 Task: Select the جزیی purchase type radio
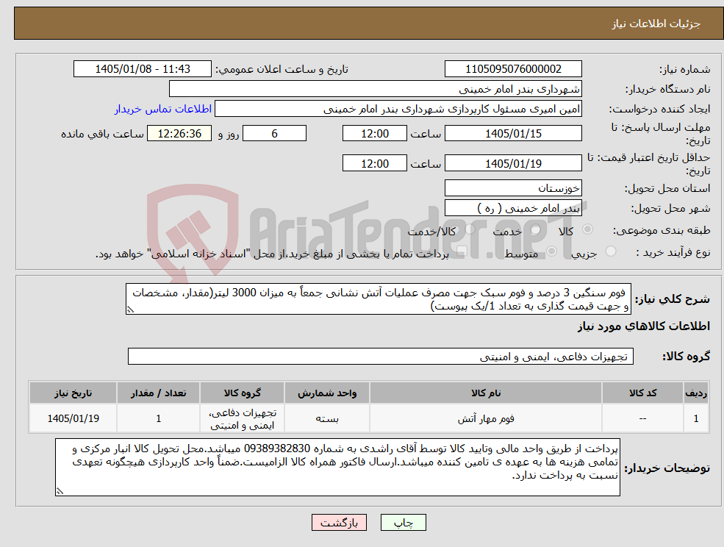click(x=610, y=251)
